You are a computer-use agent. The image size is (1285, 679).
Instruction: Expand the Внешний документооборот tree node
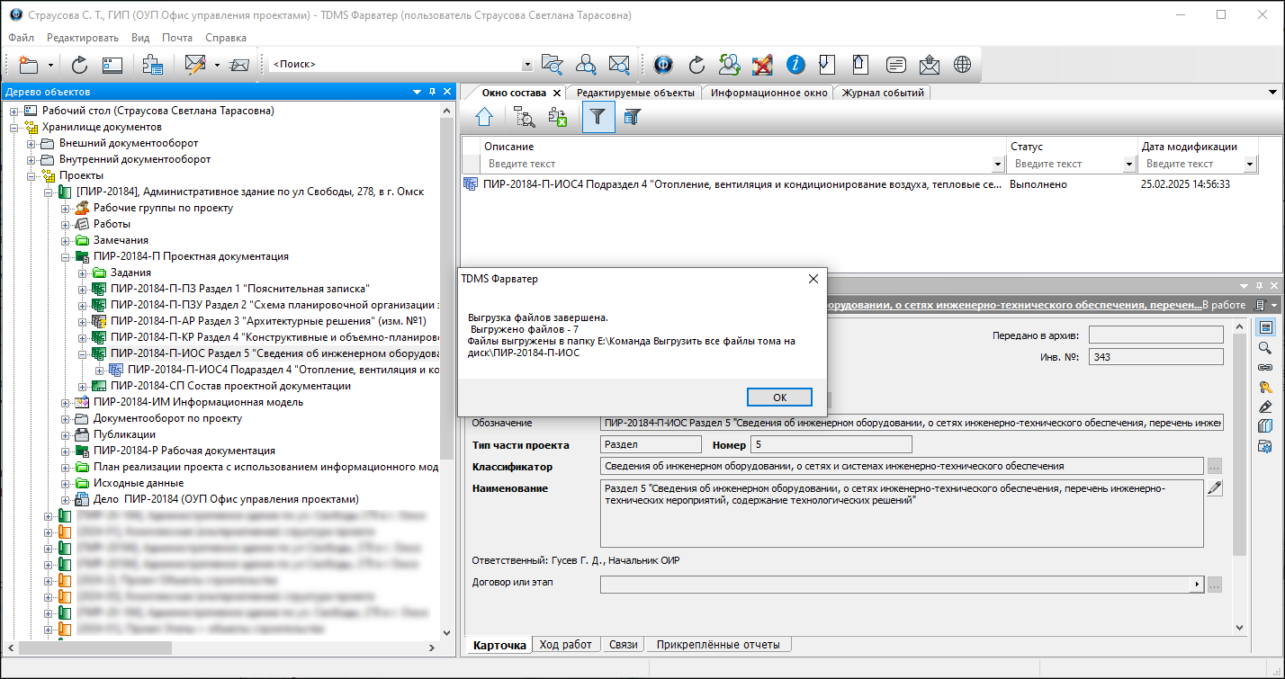click(31, 143)
